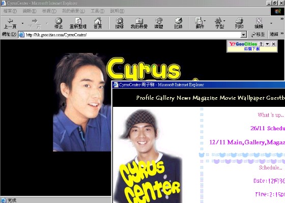Viewport: 285px width, 203px height.
Task: Open the Favorites folder toolbar icon
Action: pos(139,23)
